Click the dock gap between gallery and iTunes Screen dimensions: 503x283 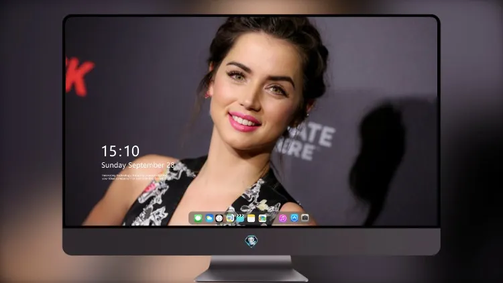[273, 218]
